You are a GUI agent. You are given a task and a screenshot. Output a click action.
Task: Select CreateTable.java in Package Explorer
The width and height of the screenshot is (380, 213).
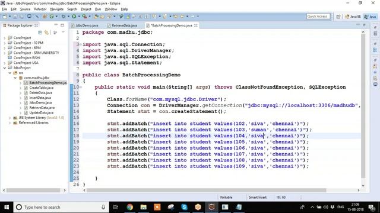(x=41, y=88)
